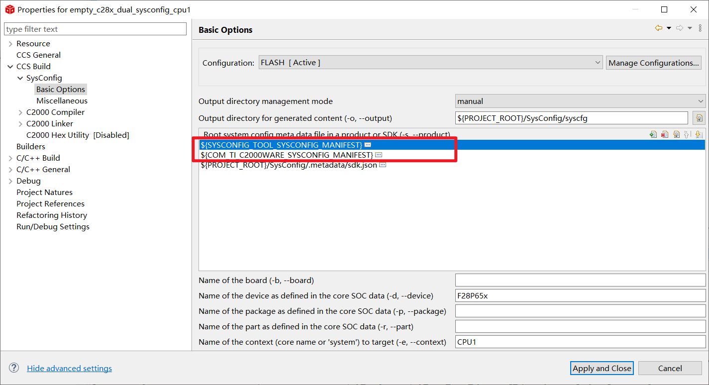Image resolution: width=709 pixels, height=385 pixels.
Task: Click the Properties window title icon
Action: (9, 9)
